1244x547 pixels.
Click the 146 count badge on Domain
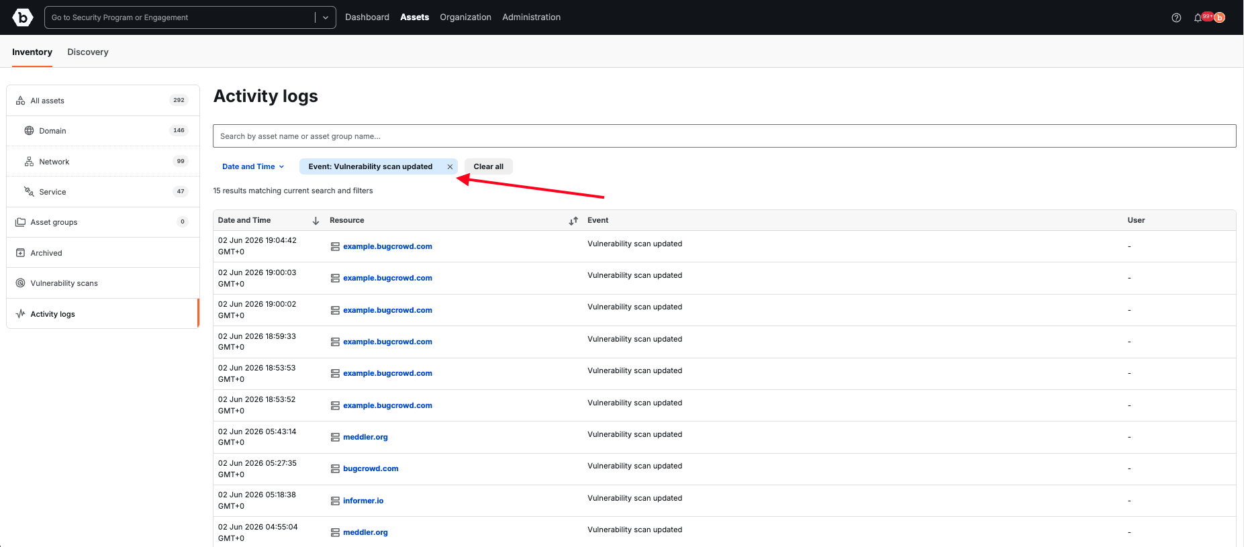(179, 131)
